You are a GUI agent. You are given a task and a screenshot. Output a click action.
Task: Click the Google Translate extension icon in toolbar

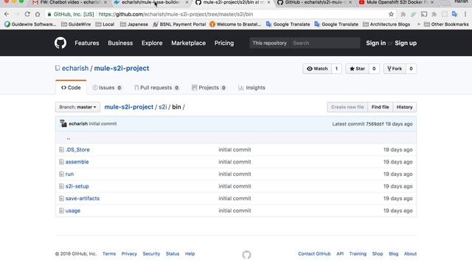(454, 14)
